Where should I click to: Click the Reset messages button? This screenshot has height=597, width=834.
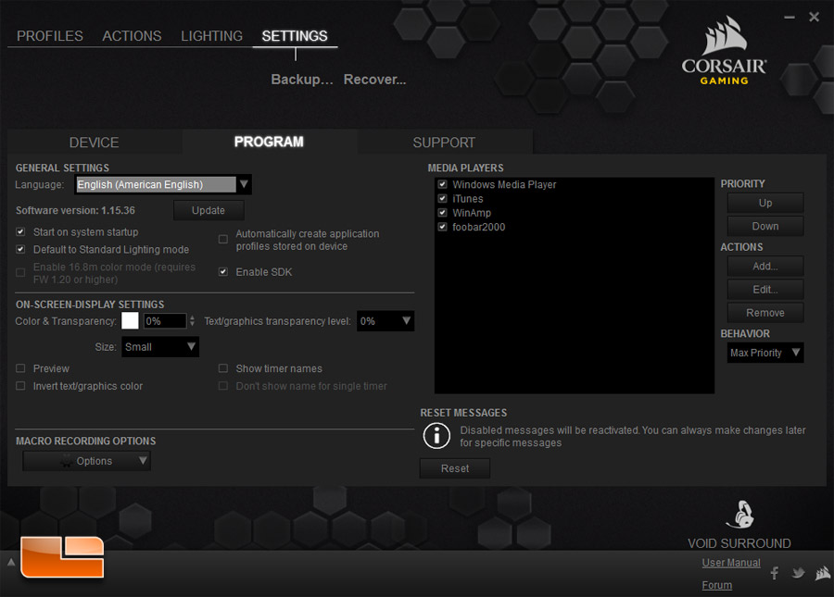[x=455, y=468]
